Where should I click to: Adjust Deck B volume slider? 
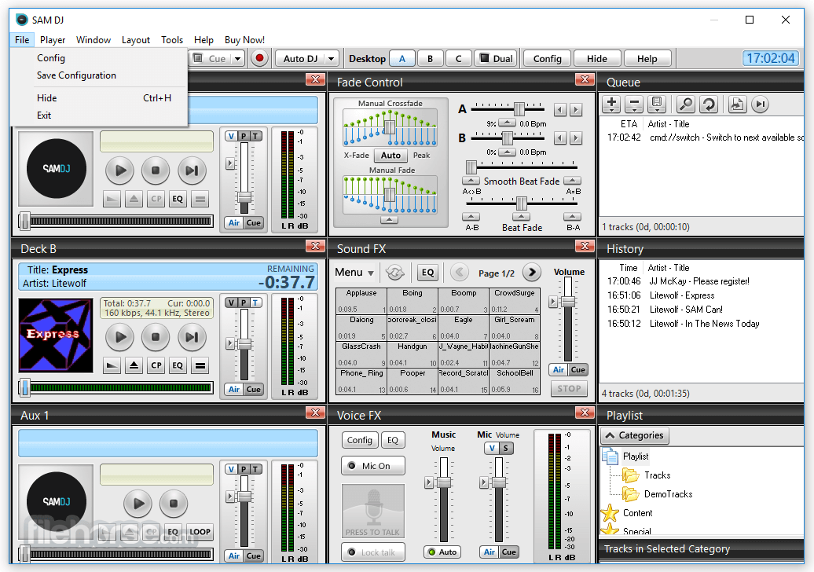(244, 343)
